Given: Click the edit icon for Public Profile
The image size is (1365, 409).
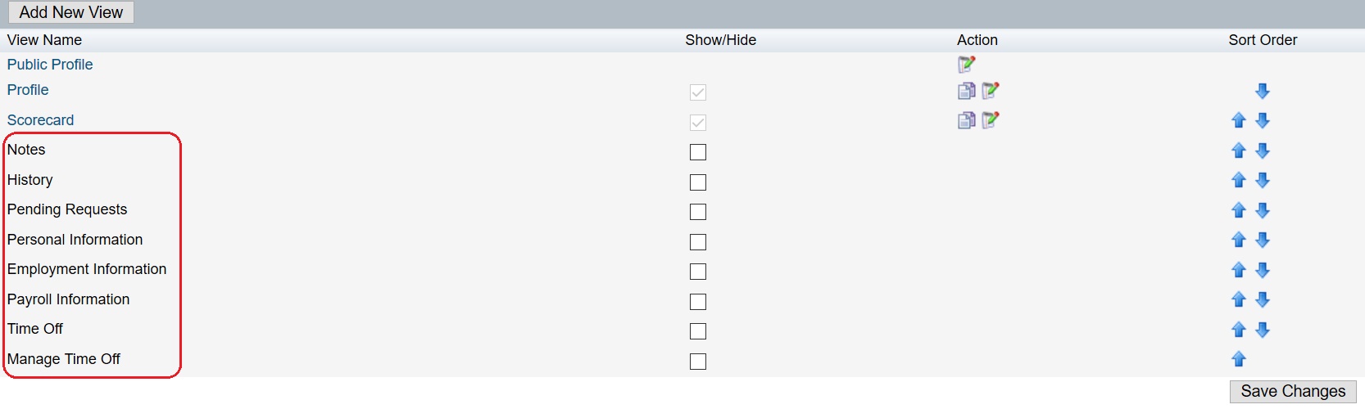Looking at the screenshot, I should 967,64.
